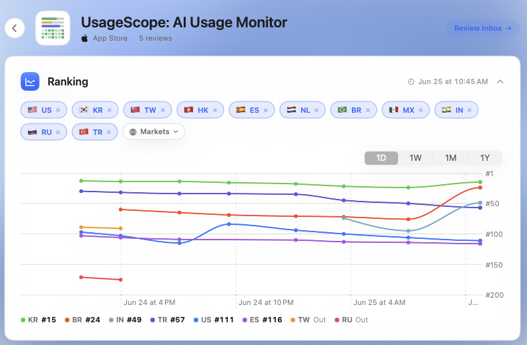Remove the NL market chip
Viewport: 527px width, 345px height.
point(317,110)
